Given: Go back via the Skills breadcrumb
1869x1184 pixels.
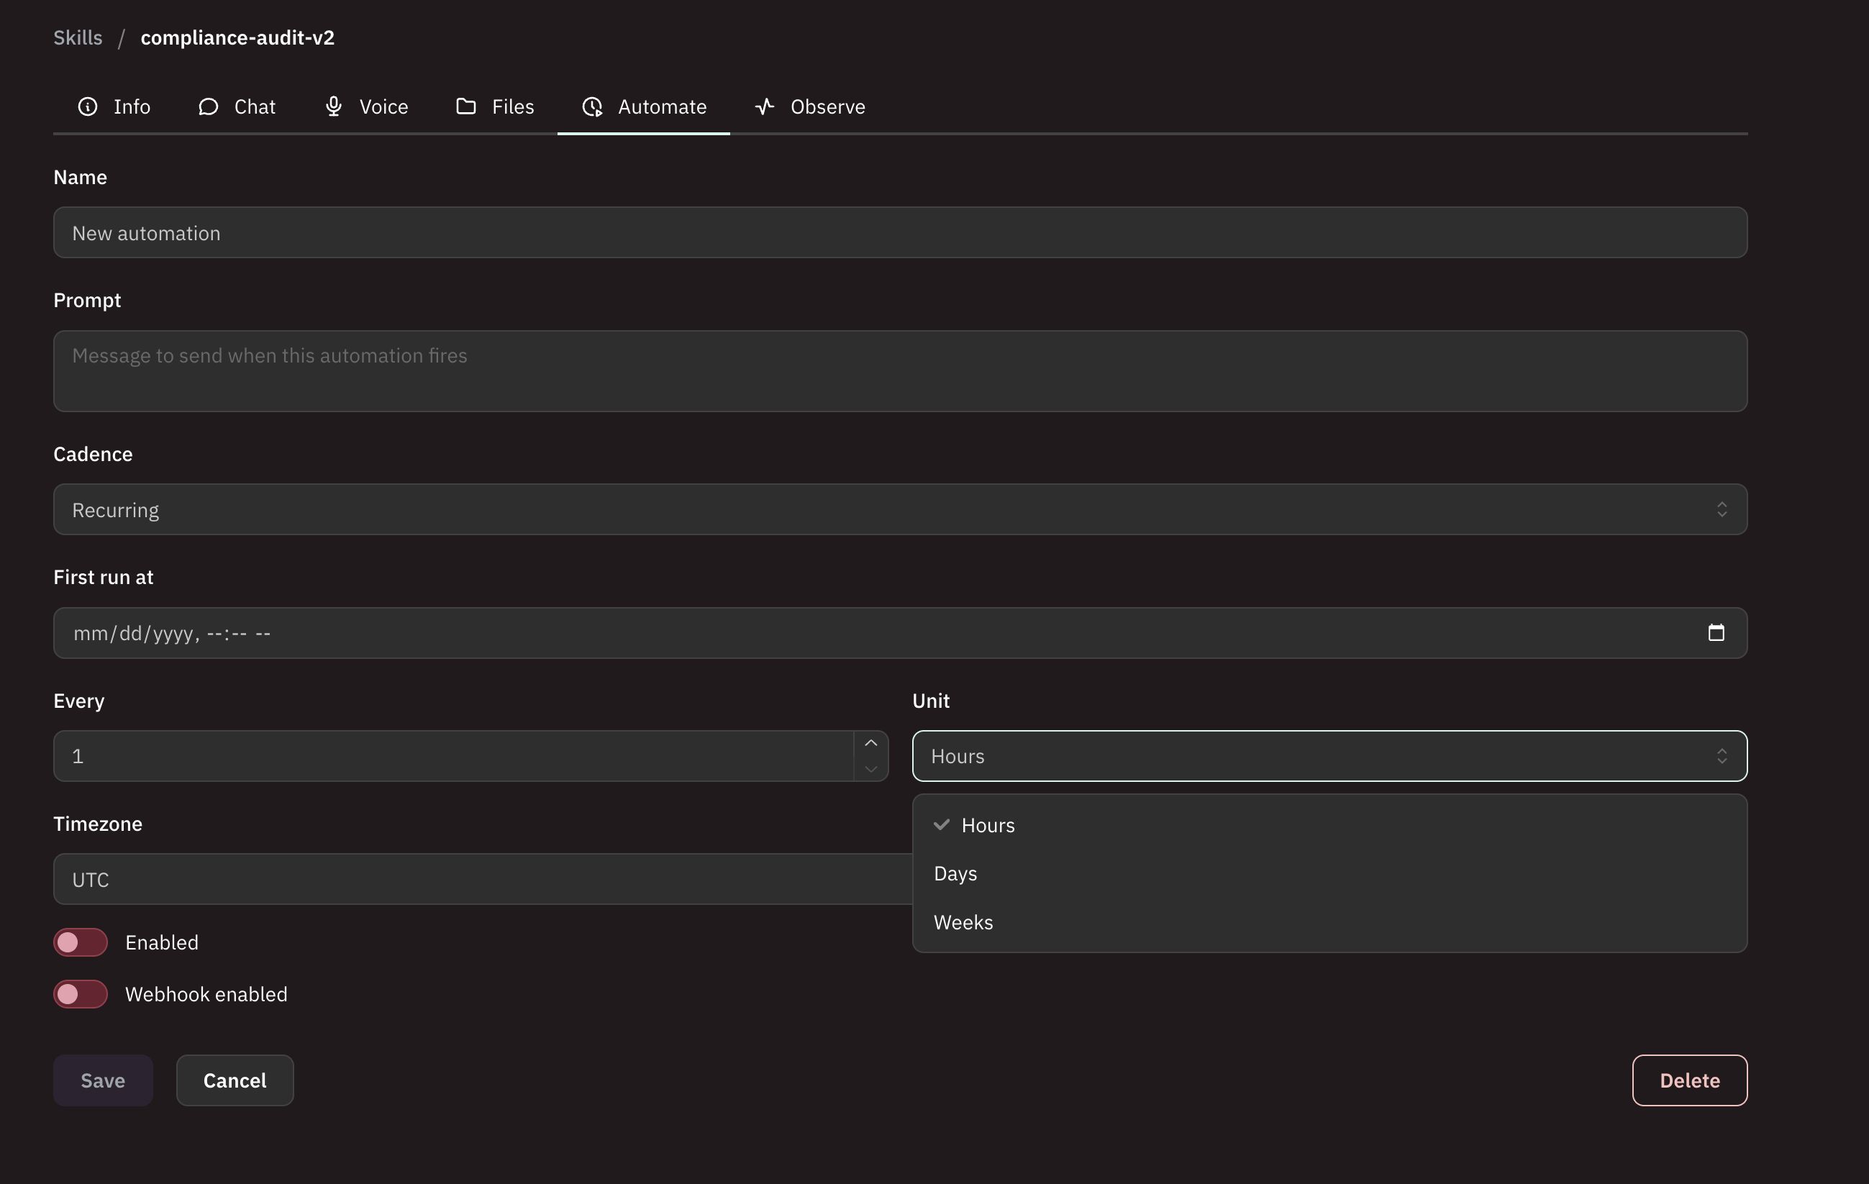Looking at the screenshot, I should coord(78,37).
